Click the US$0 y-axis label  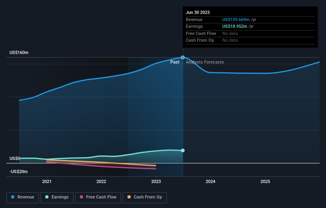pos(15,158)
